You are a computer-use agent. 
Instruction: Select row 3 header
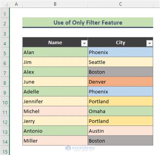(5, 32)
